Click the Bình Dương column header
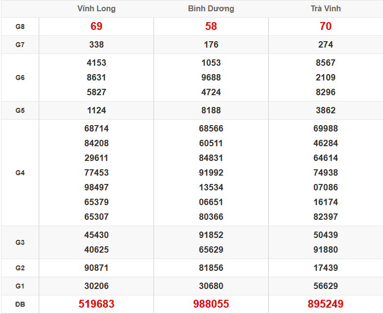Viewport: 383px width, 314px height. 211,9
